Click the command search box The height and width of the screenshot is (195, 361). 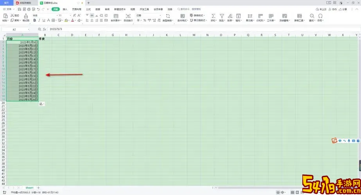(x=189, y=9)
